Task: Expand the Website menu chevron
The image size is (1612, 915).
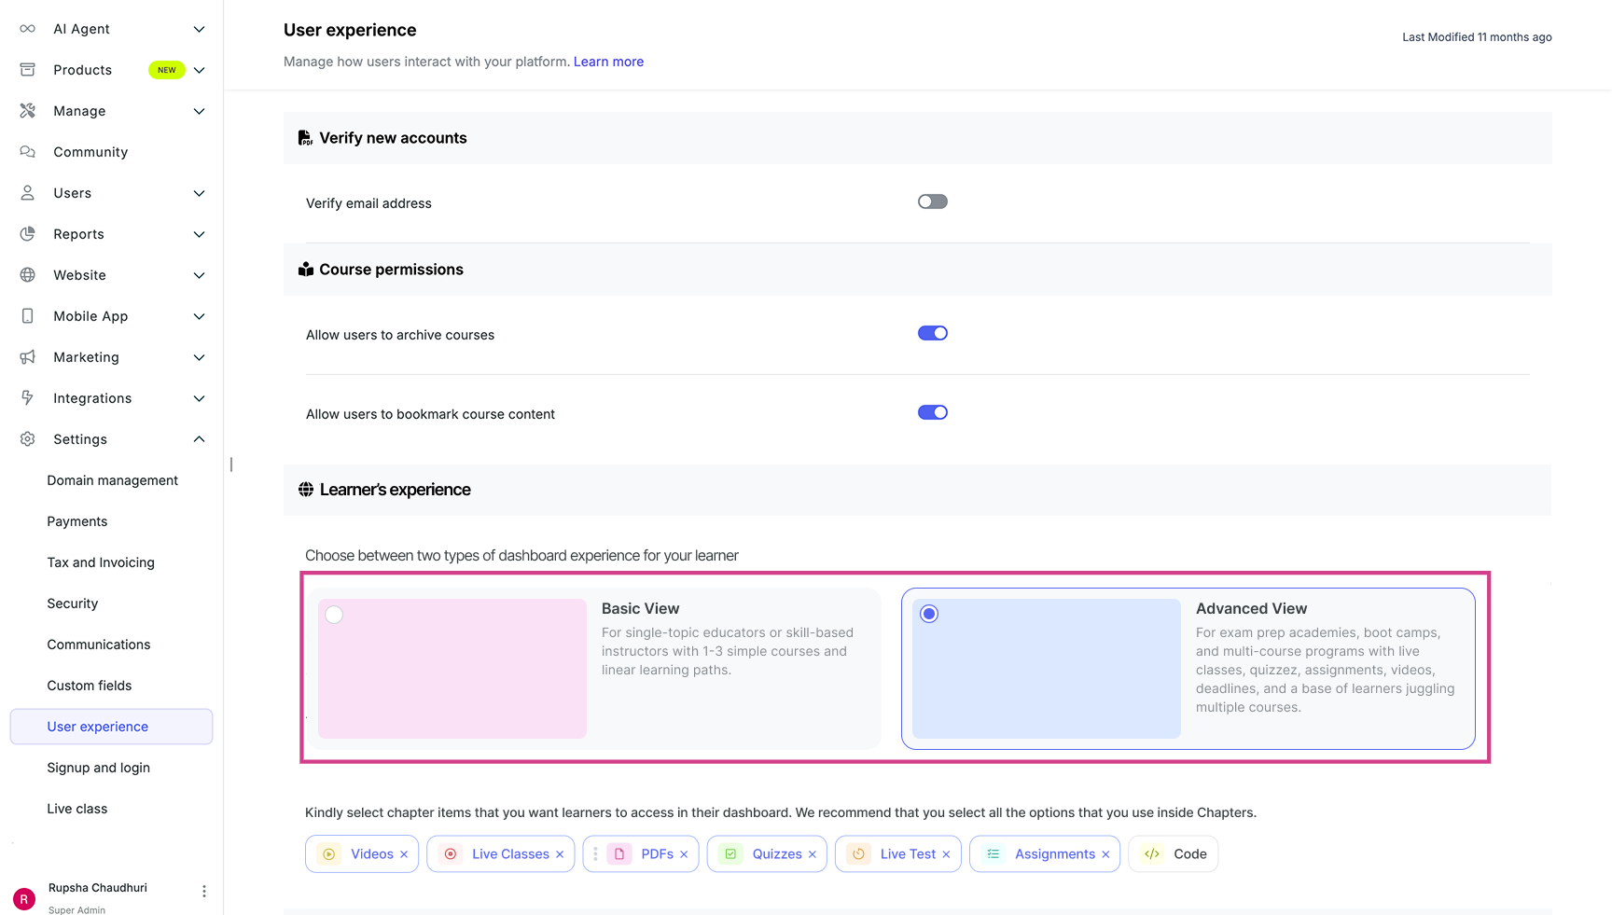Action: point(199,275)
